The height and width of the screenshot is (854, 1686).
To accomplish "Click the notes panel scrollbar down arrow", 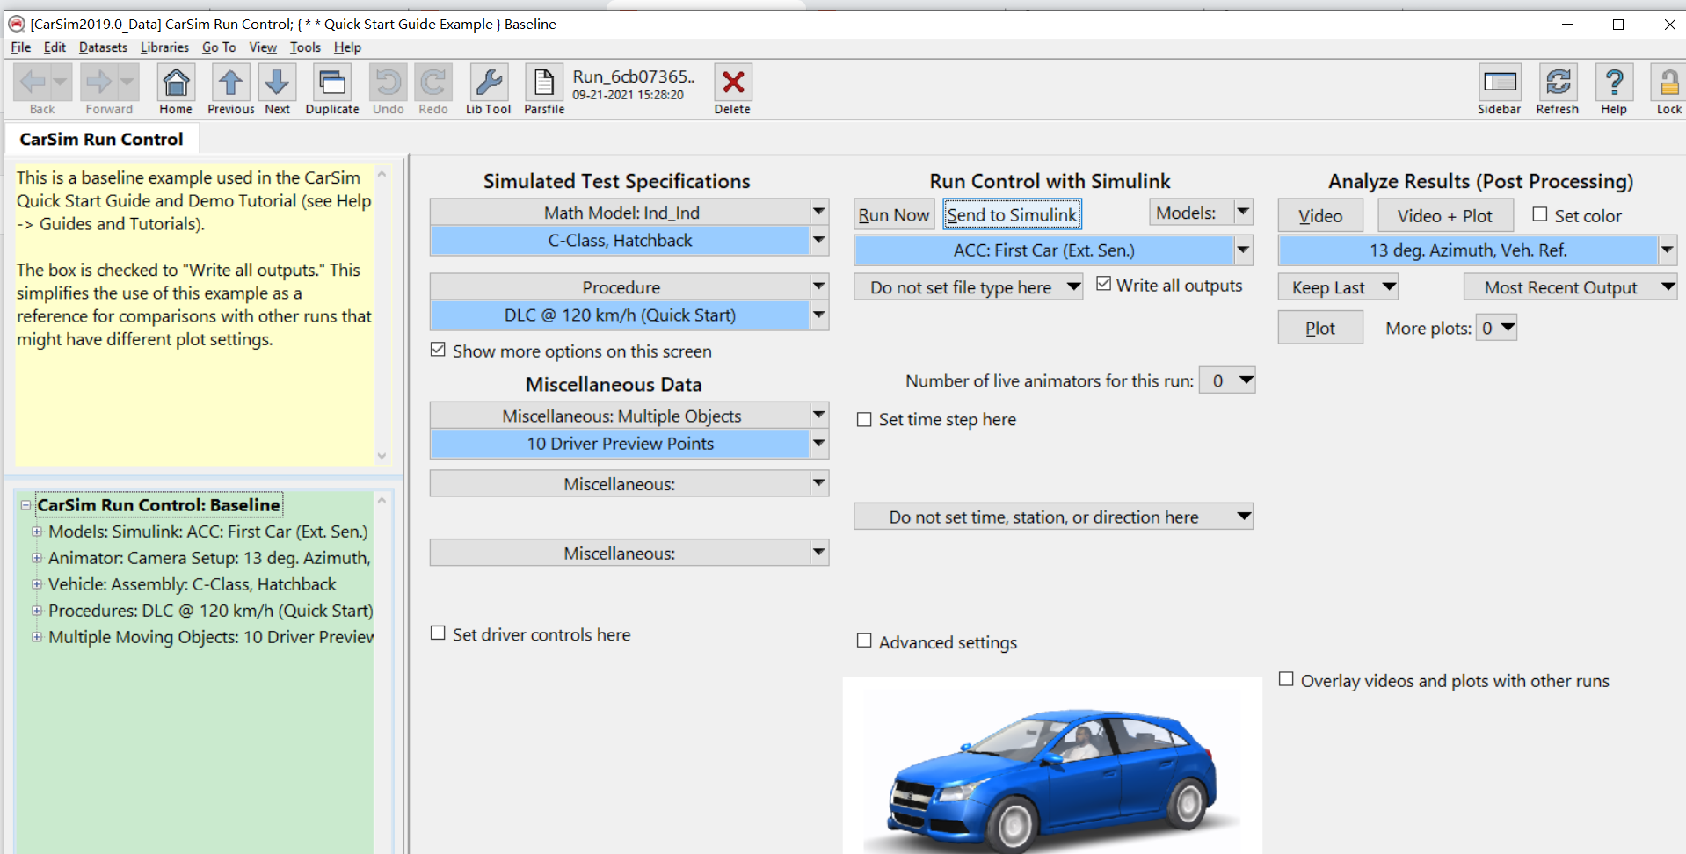I will coord(382,456).
